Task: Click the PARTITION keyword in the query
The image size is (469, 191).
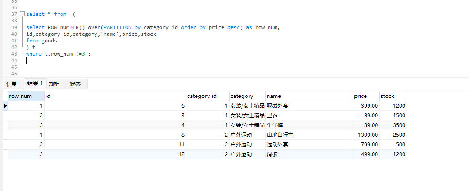Action: [x=117, y=27]
